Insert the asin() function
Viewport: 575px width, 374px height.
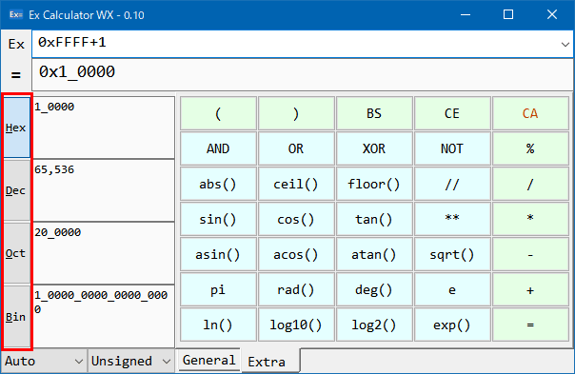[218, 254]
